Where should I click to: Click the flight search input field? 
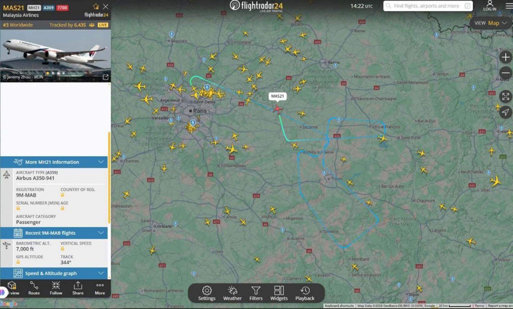tap(428, 6)
